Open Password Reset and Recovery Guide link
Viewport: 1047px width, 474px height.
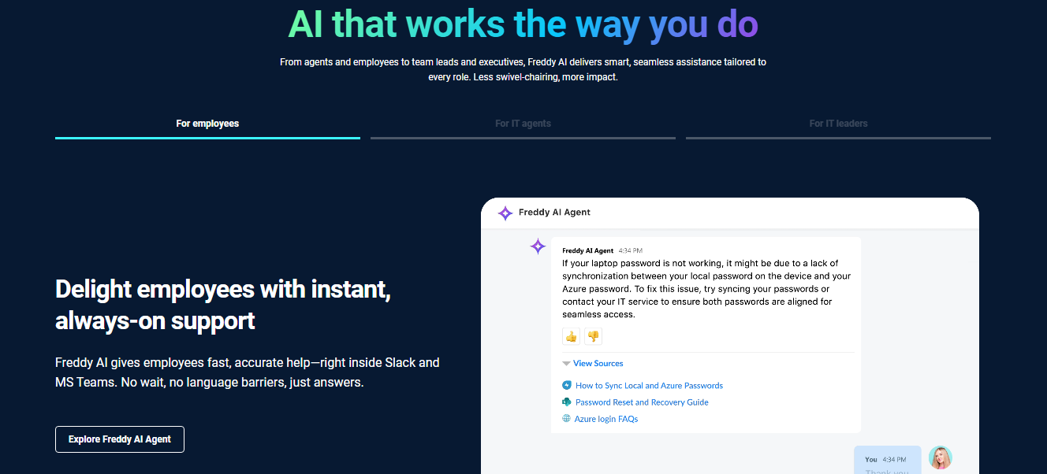(x=642, y=402)
